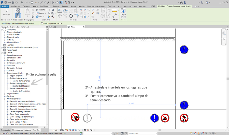Viewport: 229px width, 135px height.
Task: Select the Rotate tool in Modificar panel
Action: point(71,16)
